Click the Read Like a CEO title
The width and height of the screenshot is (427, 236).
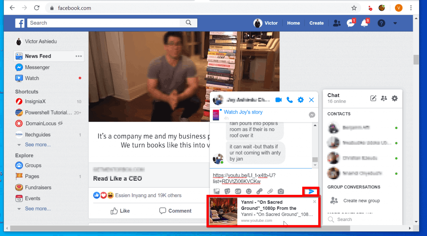coord(117,179)
